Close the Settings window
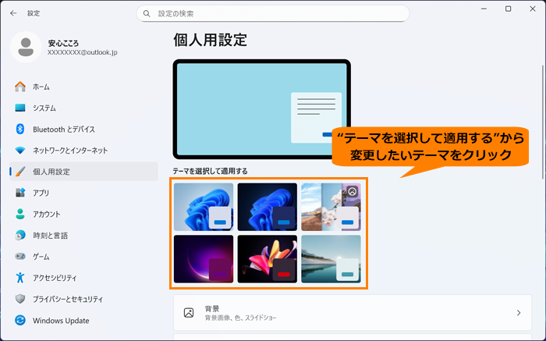Image resolution: width=546 pixels, height=341 pixels. (533, 9)
